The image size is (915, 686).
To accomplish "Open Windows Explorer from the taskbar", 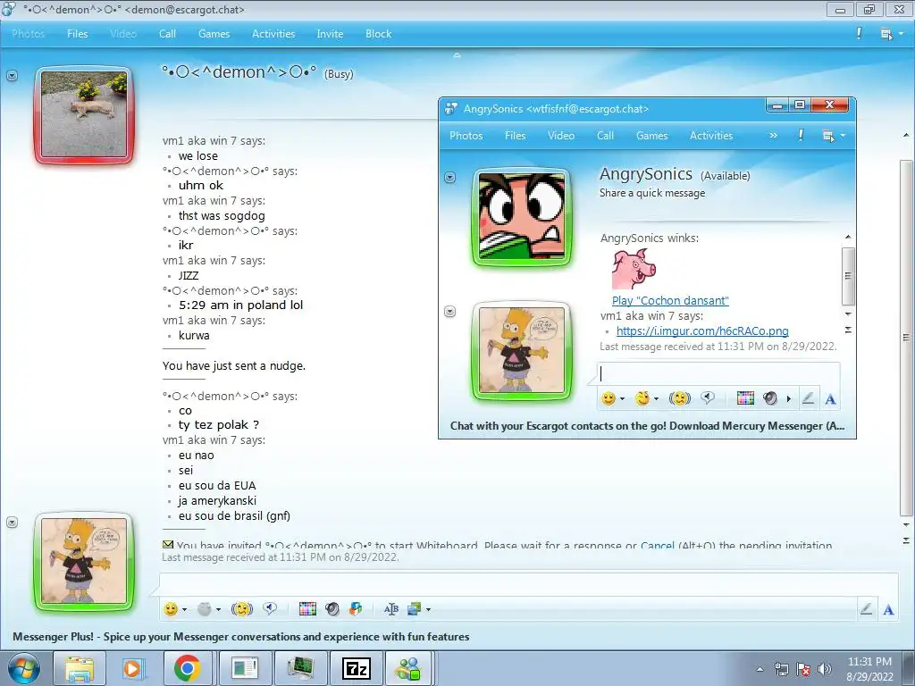I will click(x=80, y=668).
